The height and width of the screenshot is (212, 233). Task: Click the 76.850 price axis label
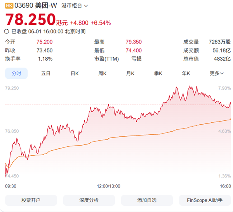pyautogui.click(x=12, y=131)
